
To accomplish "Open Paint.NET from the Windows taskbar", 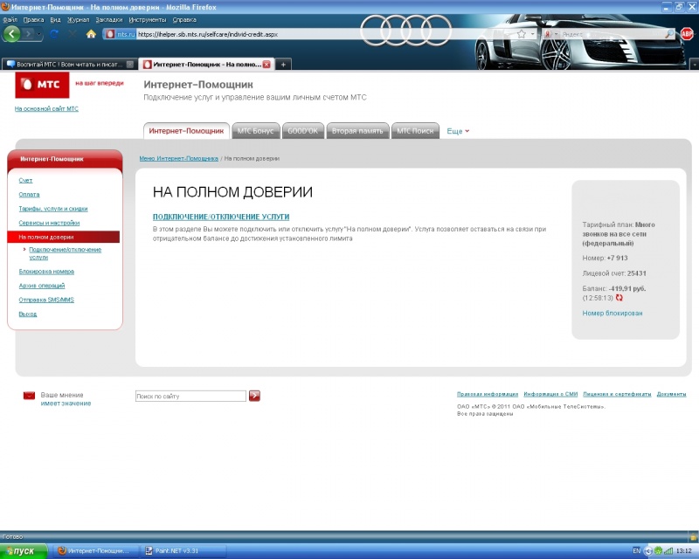I will click(177, 551).
